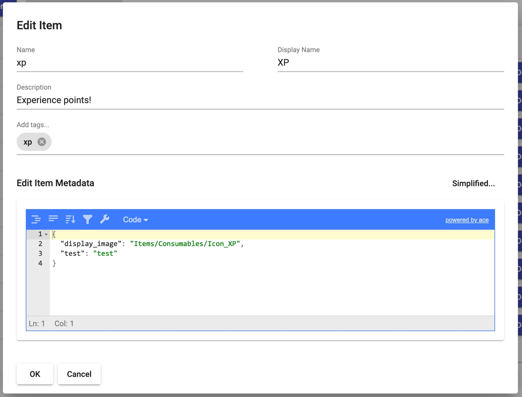Click the wrench repair JSON icon
522x397 pixels.
[x=105, y=219]
